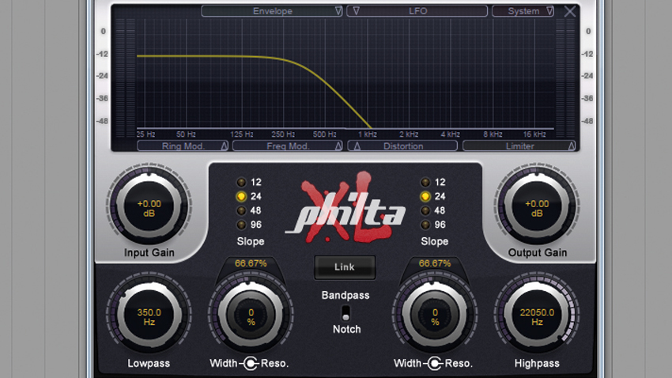Click the left 66.67% value readout
Image resolution: width=672 pixels, height=378 pixels.
click(x=251, y=263)
